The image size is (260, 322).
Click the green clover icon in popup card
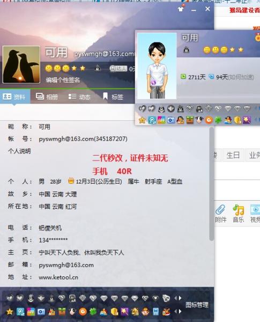click(x=218, y=120)
